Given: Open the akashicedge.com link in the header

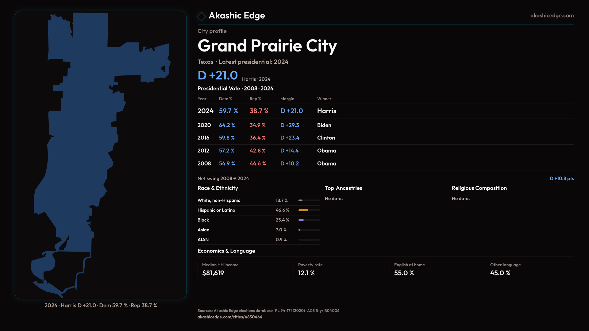Looking at the screenshot, I should 552,16.
